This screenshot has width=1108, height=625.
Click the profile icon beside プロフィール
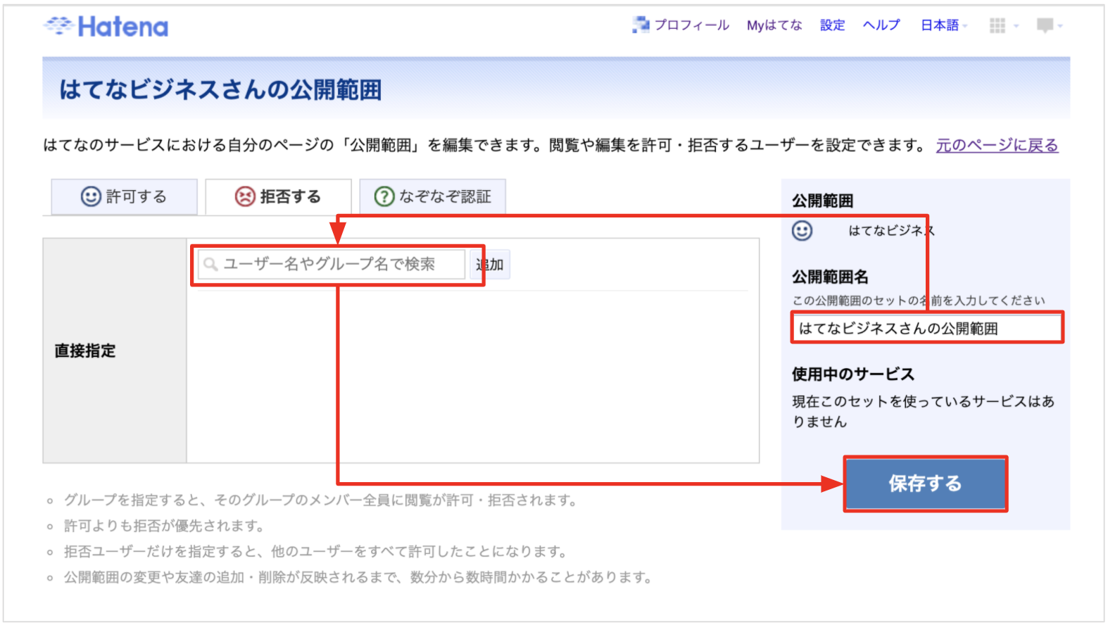pyautogui.click(x=641, y=25)
